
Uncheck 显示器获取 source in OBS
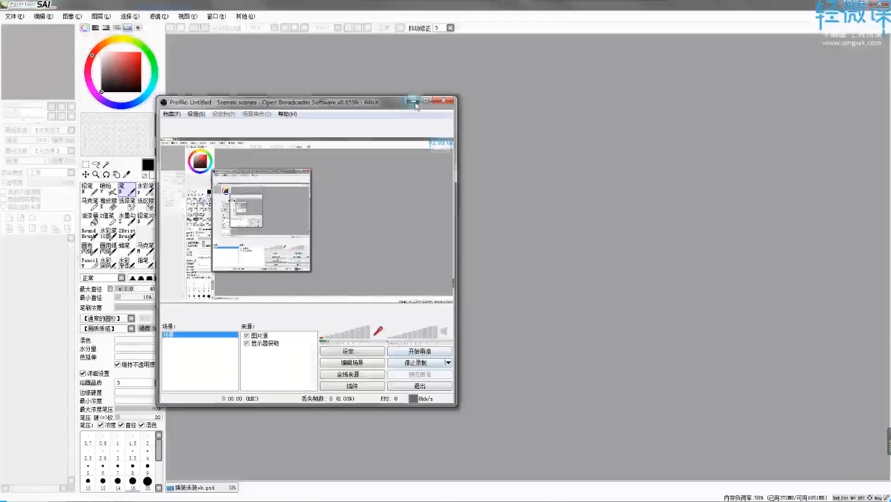(x=246, y=343)
